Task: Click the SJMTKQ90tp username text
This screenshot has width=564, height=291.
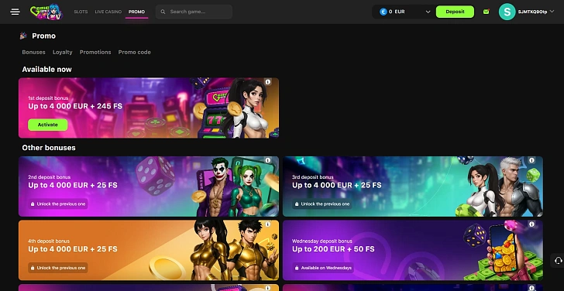Action: pos(532,12)
